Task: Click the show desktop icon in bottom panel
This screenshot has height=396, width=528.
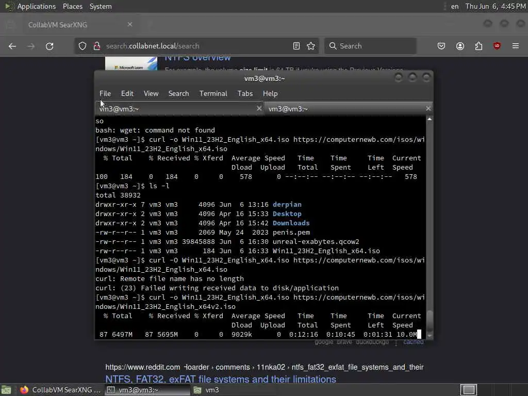Action: click(6, 390)
